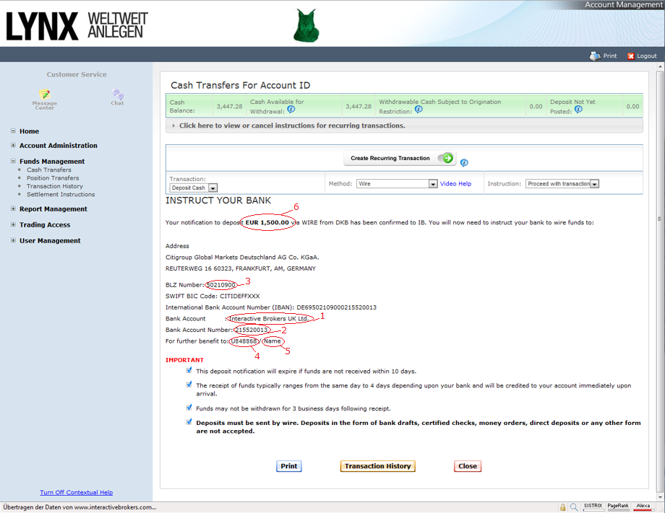Screen dimensions: 665x513
Task: Toggle the deposits must be sent by wire checkbox
Action: click(x=189, y=422)
